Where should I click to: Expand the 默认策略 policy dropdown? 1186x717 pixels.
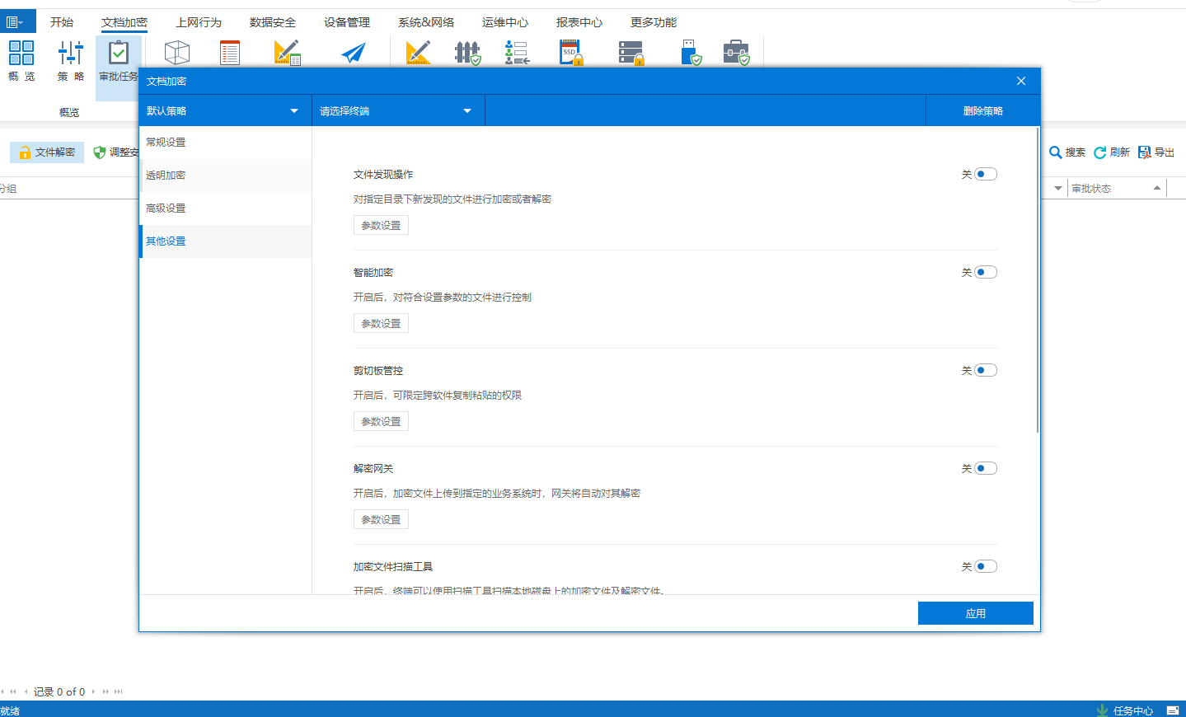(x=224, y=111)
